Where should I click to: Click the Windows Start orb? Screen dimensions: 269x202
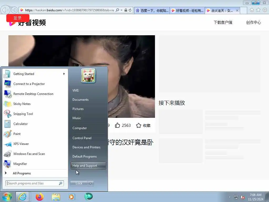click(7, 197)
